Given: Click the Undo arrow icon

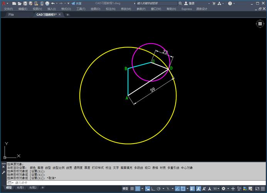Looking at the screenshot, I should (x=53, y=3).
